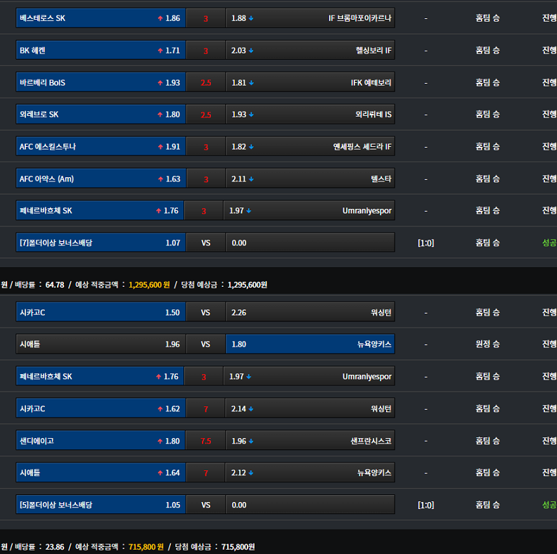Select highlighted 뉴욕양키스 away bet 1.80

point(310,344)
